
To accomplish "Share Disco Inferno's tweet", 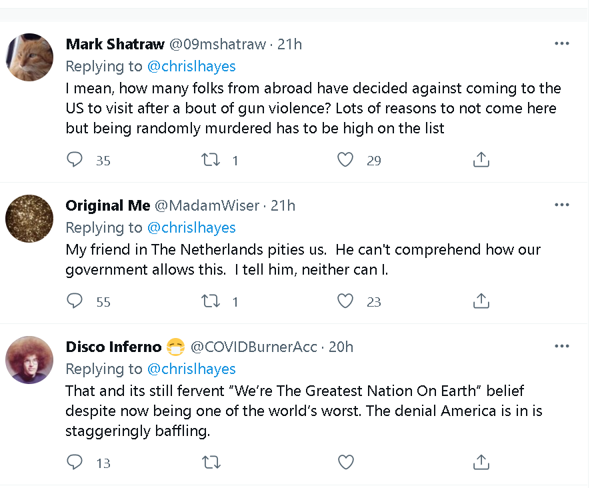I will 481,462.
